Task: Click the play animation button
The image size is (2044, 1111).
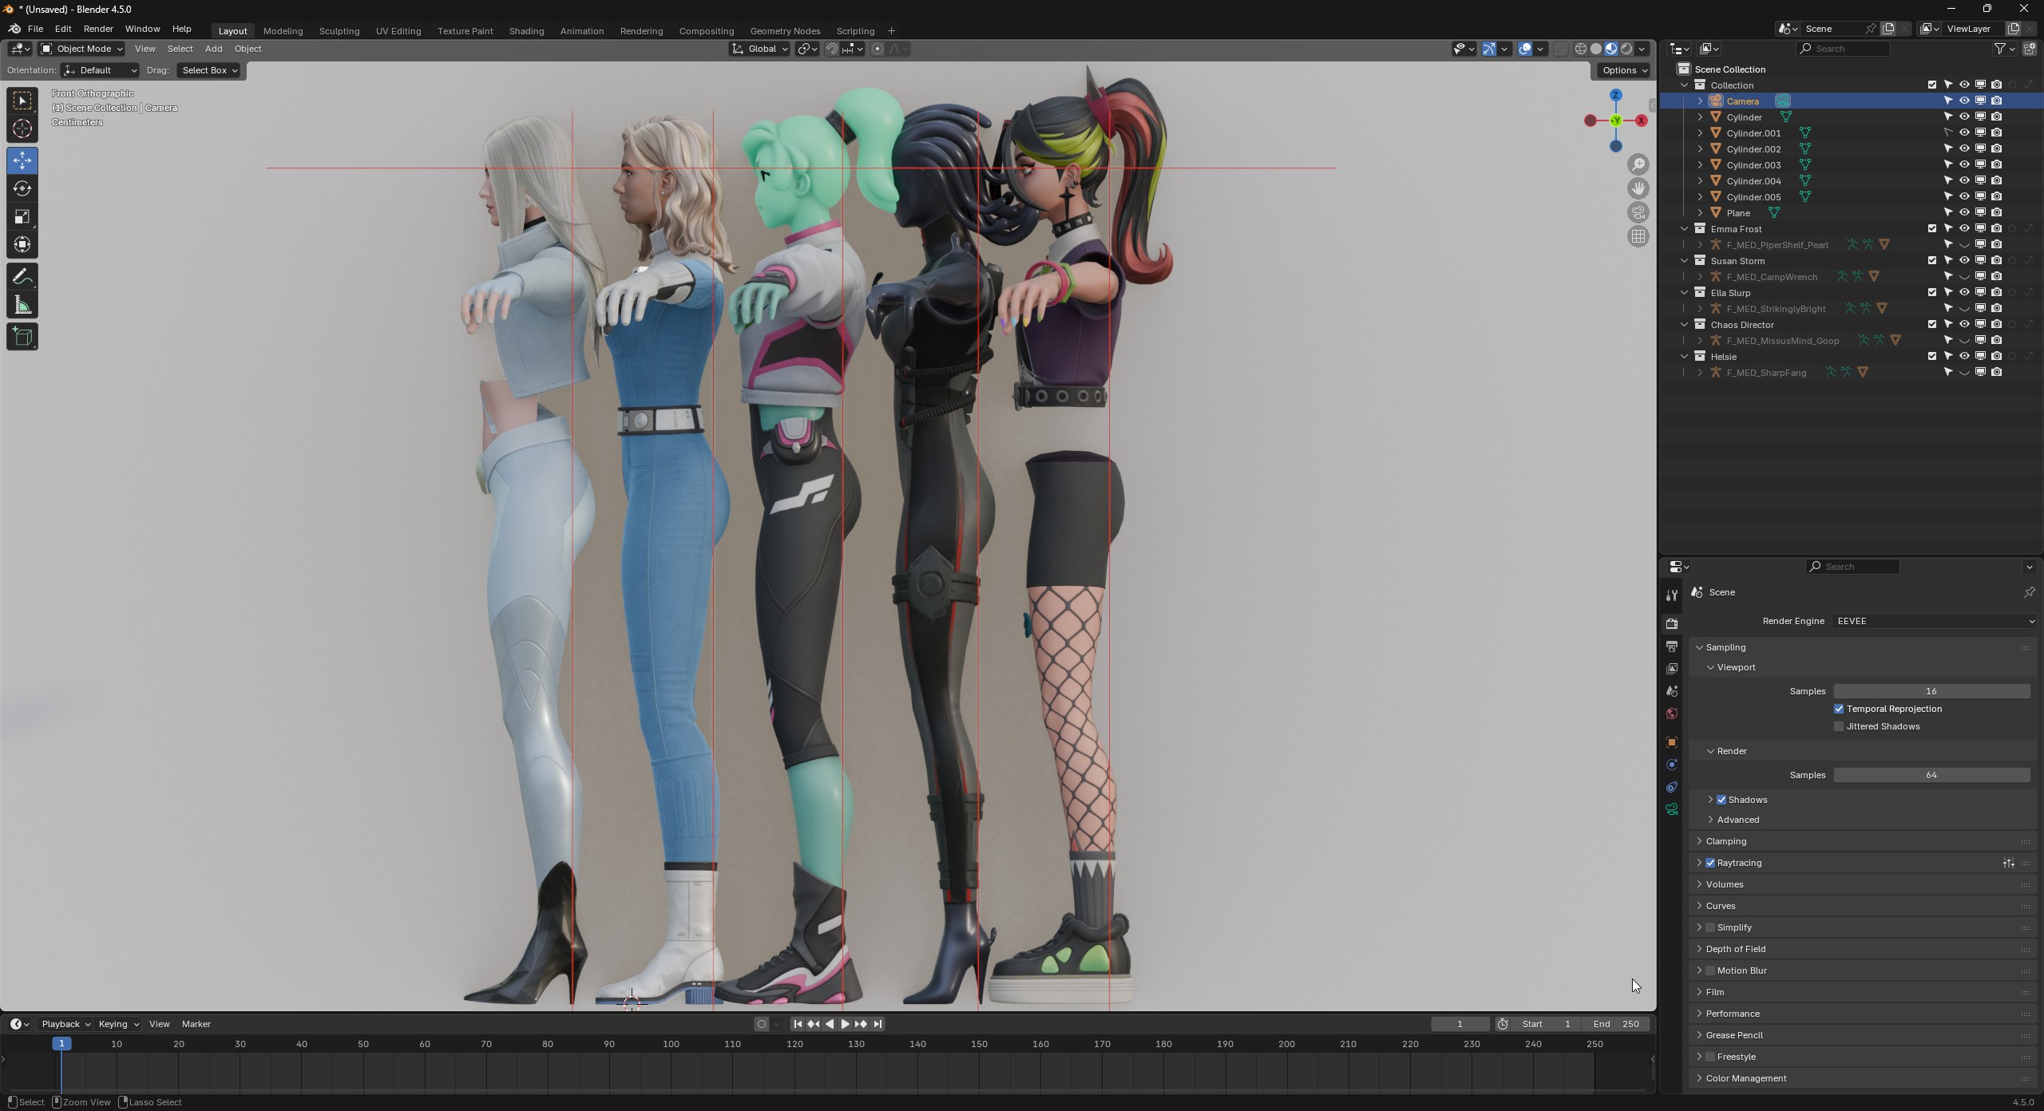Action: pos(845,1024)
